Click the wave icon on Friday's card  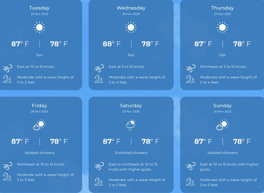pos(8,177)
